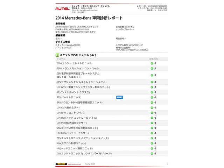224x168 pixels.
Task: Click green check icon for EZS row
Action: tap(152, 138)
